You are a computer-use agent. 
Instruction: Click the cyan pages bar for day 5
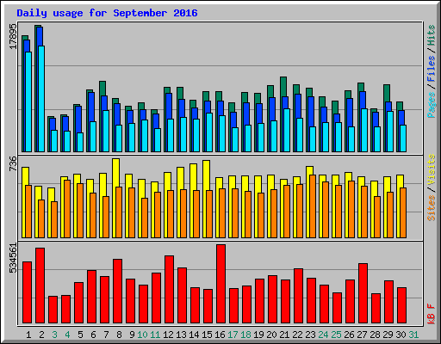coord(80,142)
